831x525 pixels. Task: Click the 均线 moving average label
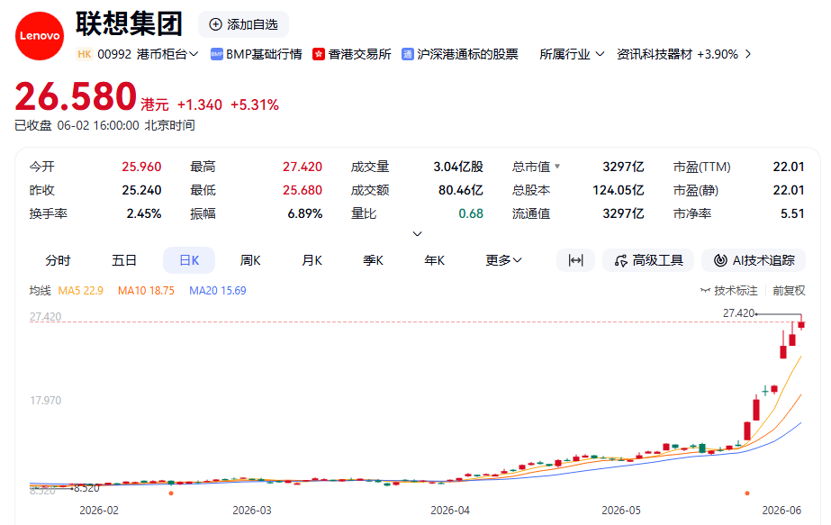pyautogui.click(x=40, y=291)
